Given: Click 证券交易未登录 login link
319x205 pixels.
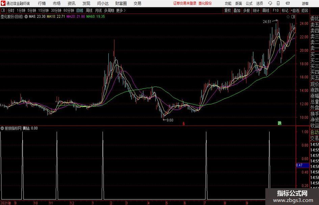Looking at the screenshot, I should coord(185,3).
